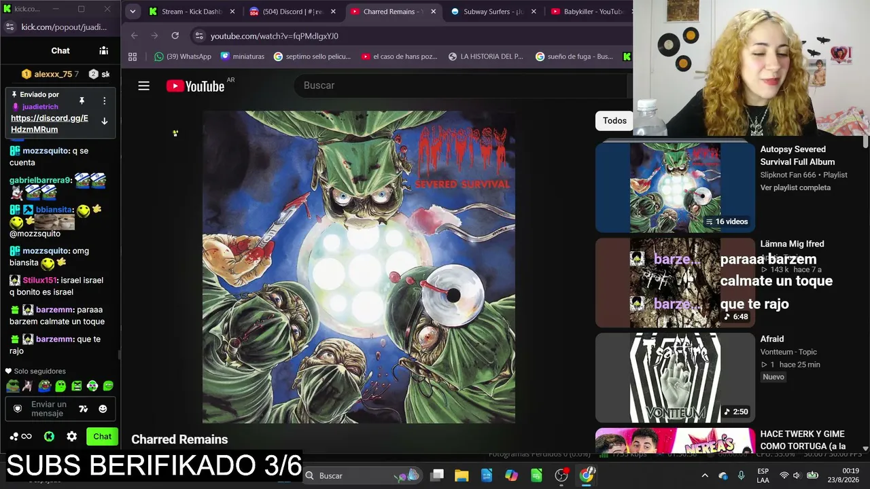Viewport: 870px width, 489px height.
Task: Open Windows Task View
Action: [437, 475]
